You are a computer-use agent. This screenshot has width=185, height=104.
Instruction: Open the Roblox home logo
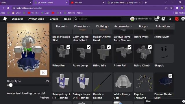5,19
